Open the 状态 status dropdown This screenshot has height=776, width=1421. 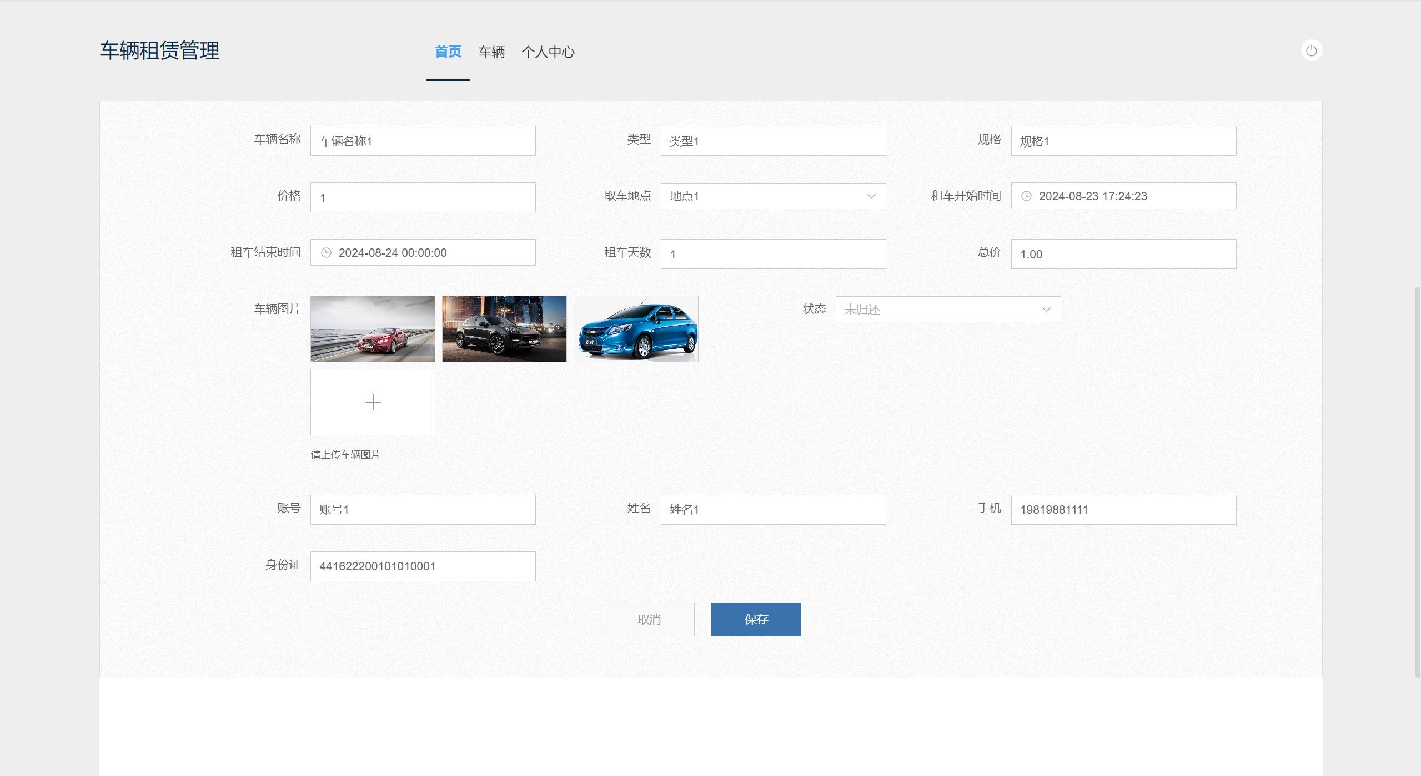click(x=947, y=310)
